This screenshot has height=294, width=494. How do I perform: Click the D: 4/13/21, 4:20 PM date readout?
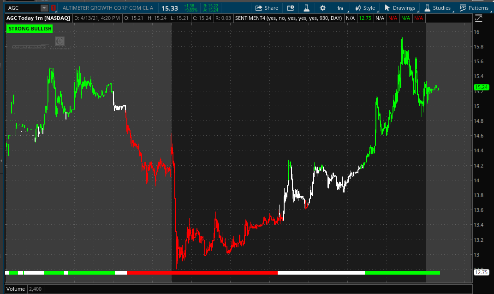97,18
